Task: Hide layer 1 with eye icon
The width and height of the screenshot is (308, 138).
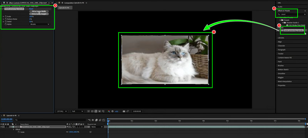Action: click(x=2, y=127)
